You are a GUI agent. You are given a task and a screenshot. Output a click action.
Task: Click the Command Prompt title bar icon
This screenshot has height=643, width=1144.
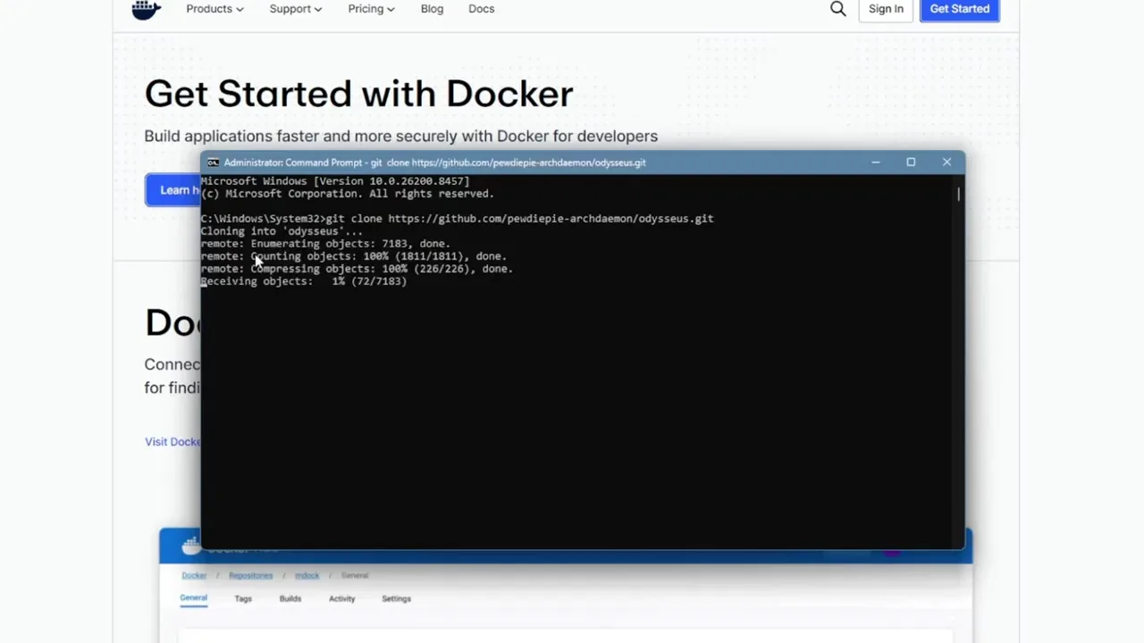(x=213, y=163)
